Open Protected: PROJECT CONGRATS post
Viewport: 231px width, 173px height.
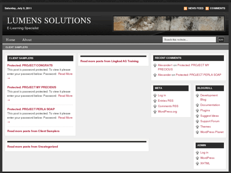[30, 65]
